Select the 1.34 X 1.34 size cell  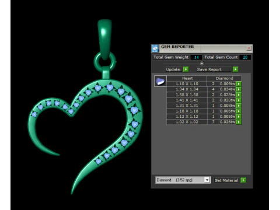[x=187, y=89]
